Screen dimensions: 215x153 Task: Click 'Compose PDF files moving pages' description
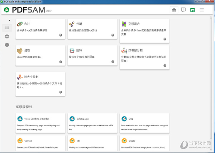38,127
